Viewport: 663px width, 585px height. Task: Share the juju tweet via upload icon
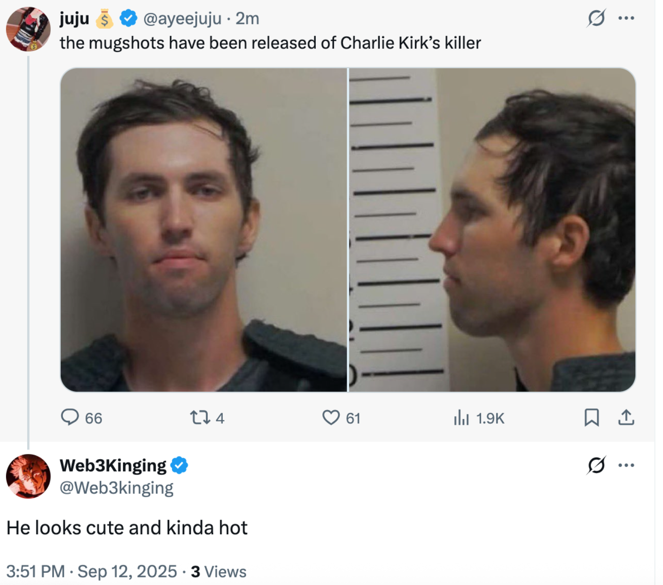coord(626,418)
